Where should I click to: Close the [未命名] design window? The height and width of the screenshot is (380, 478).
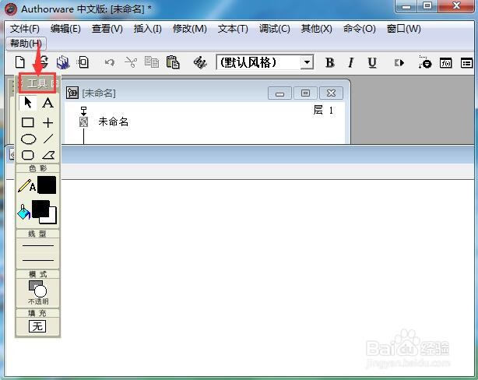pos(331,93)
